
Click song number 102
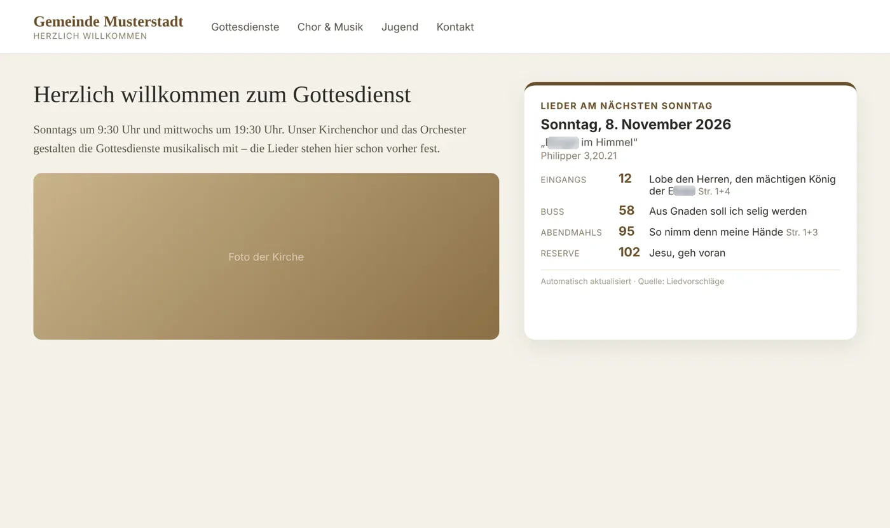[x=629, y=252]
